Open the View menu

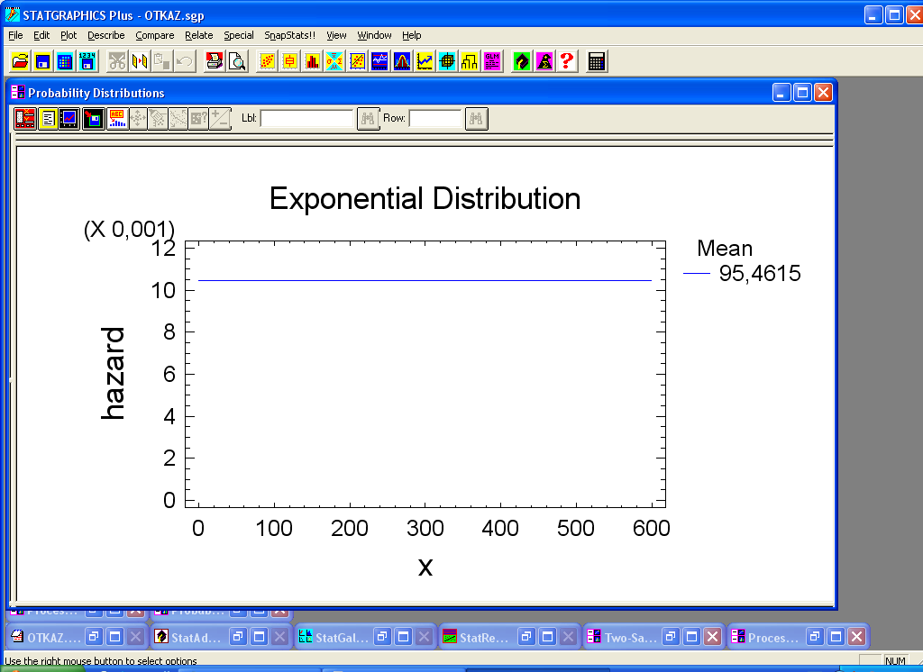pyautogui.click(x=336, y=35)
